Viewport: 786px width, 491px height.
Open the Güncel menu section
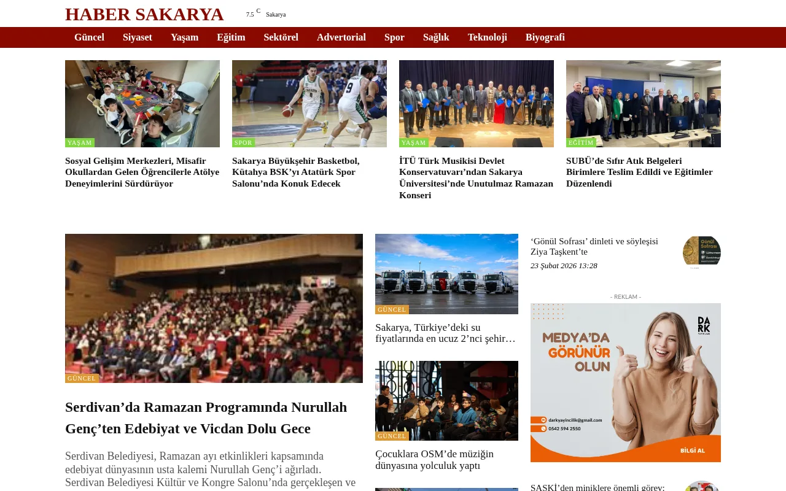click(89, 37)
